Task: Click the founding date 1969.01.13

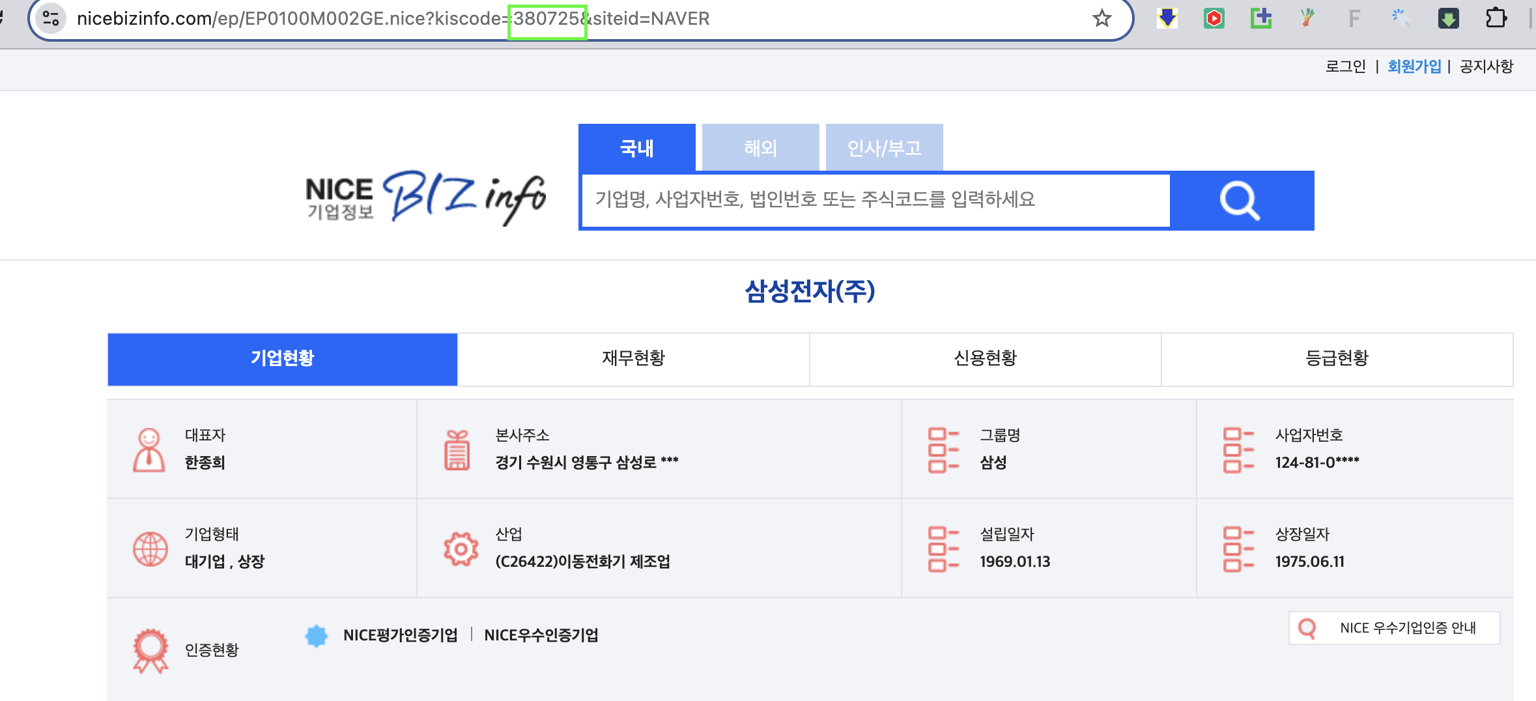Action: coord(1015,562)
